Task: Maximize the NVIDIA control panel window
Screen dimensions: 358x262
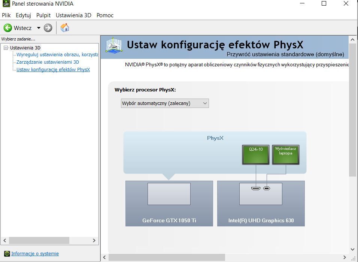Action: (x=324, y=3)
